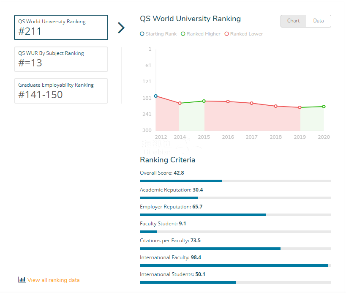Viewport: 346px width, 293px height.
Task: Click the 2019 x-axis year label
Action: (300, 137)
